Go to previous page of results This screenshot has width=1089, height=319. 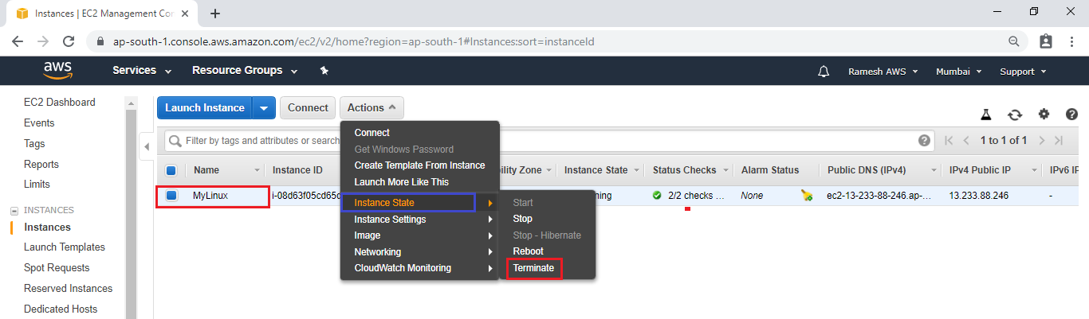[x=966, y=141]
